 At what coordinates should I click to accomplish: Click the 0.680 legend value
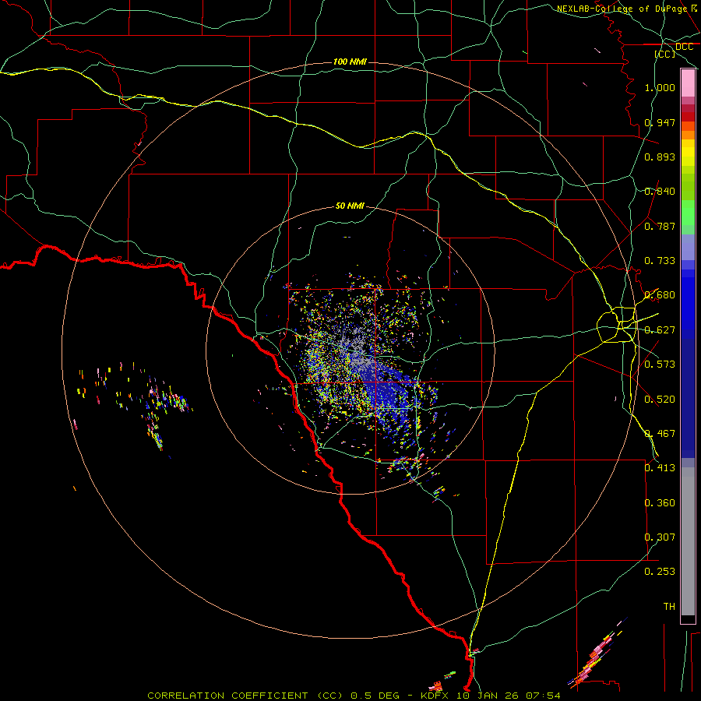660,295
